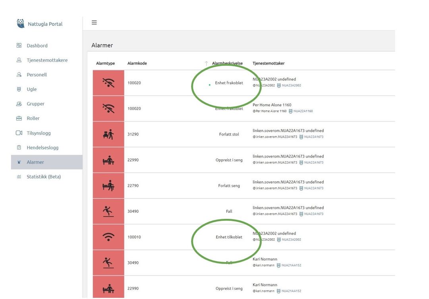
Task: Click the Grupper people icon
Action: (x=19, y=104)
